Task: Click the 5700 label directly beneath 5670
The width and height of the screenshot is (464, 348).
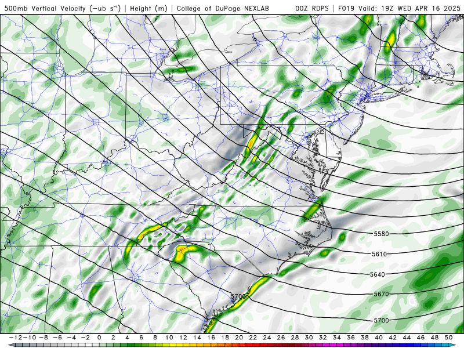Action: [x=381, y=320]
